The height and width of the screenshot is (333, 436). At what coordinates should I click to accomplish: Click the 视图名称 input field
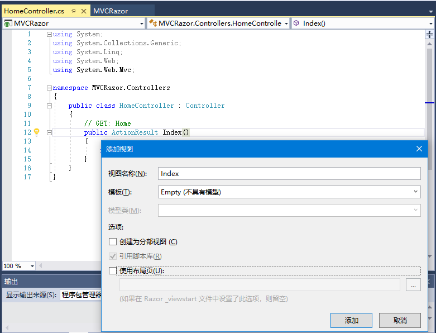[x=289, y=174]
